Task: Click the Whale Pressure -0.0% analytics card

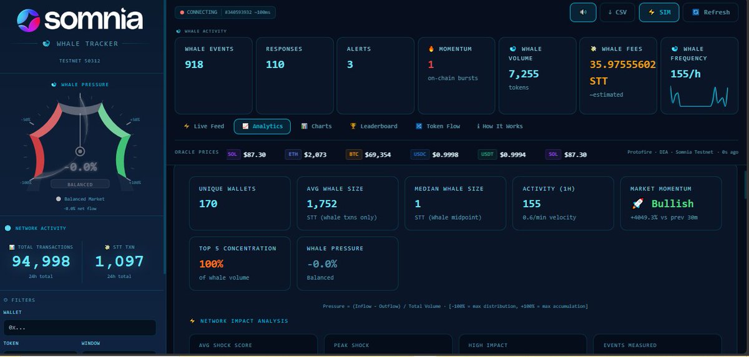Action: pos(348,263)
